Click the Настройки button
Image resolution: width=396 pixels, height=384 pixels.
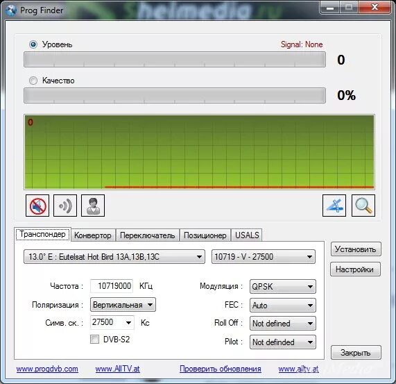pyautogui.click(x=355, y=269)
